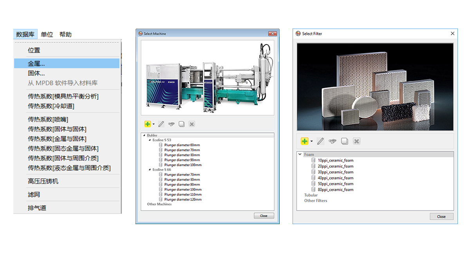This screenshot has width=470, height=262.
Task: Collapse the Buhler tree node
Action: (143, 135)
